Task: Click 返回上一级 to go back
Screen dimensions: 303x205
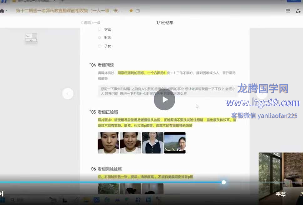Action: pos(91,23)
